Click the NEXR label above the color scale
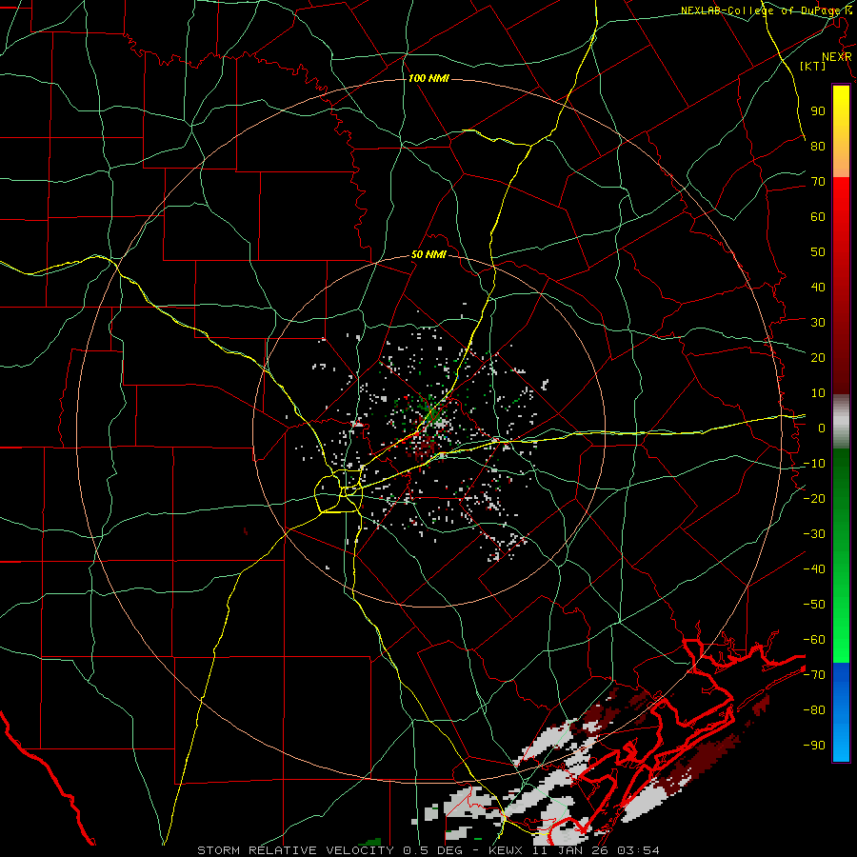This screenshot has width=857, height=857. click(x=837, y=57)
